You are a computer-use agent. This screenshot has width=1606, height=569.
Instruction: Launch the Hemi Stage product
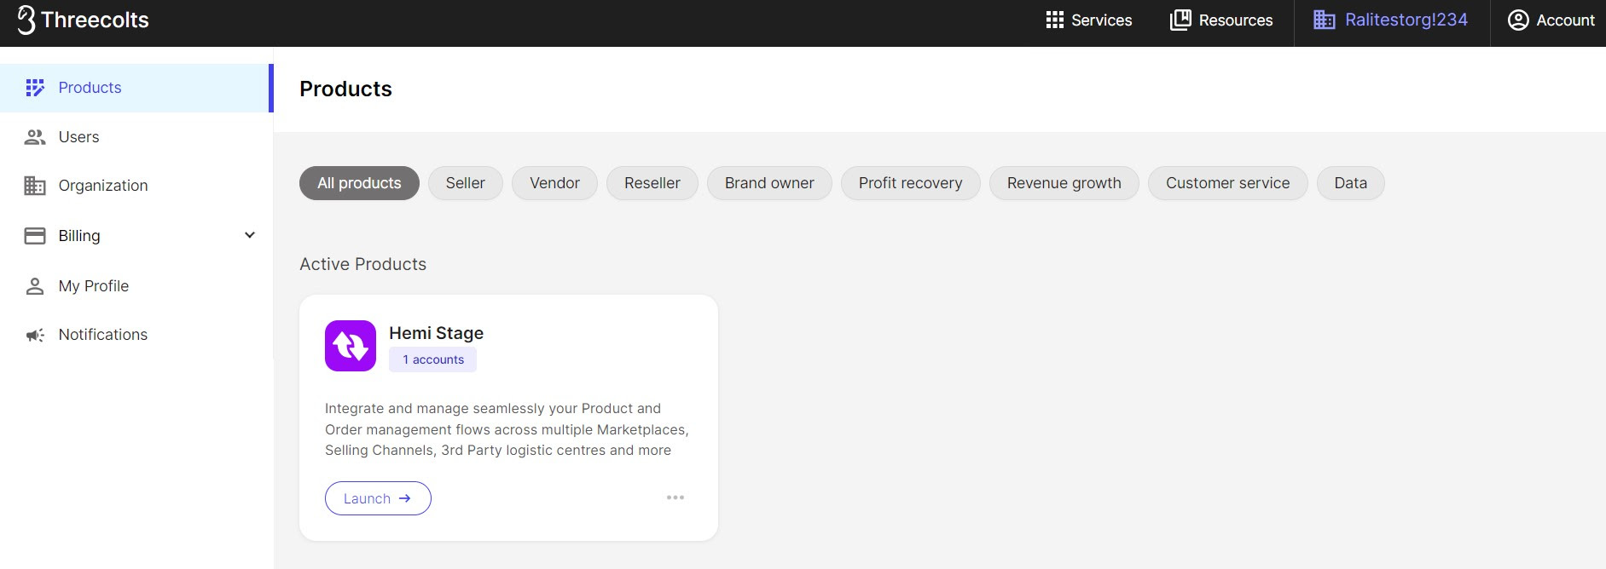coord(378,498)
